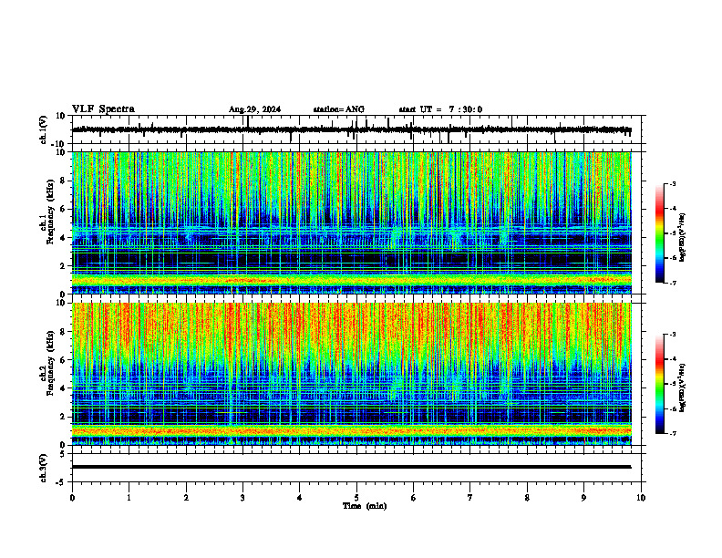Click inside the ch.1 spectrogram panel
This screenshot has width=722, height=558.
pyautogui.click(x=352, y=222)
